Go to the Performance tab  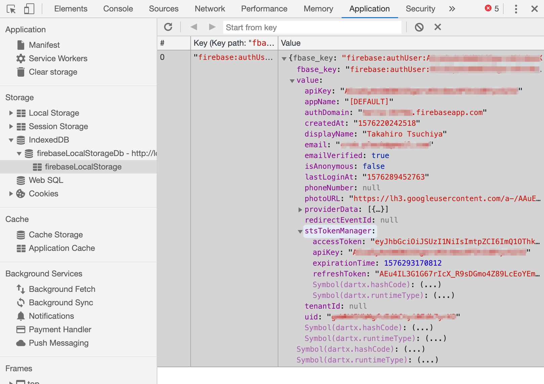click(x=264, y=9)
